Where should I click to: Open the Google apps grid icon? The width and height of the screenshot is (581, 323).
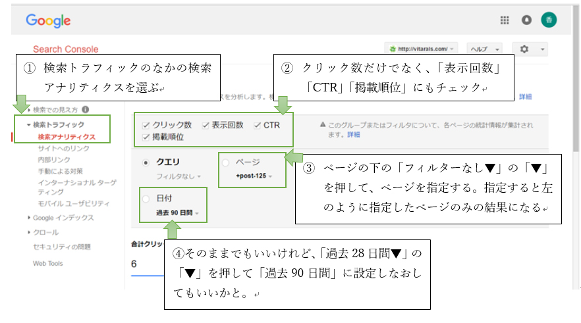click(505, 20)
